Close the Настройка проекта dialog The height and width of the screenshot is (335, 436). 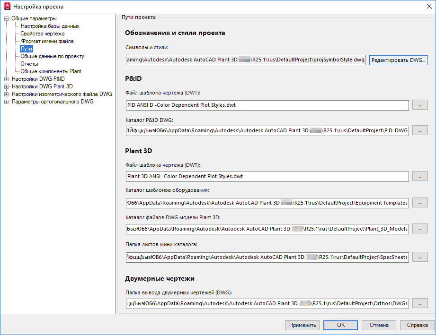(429, 6)
